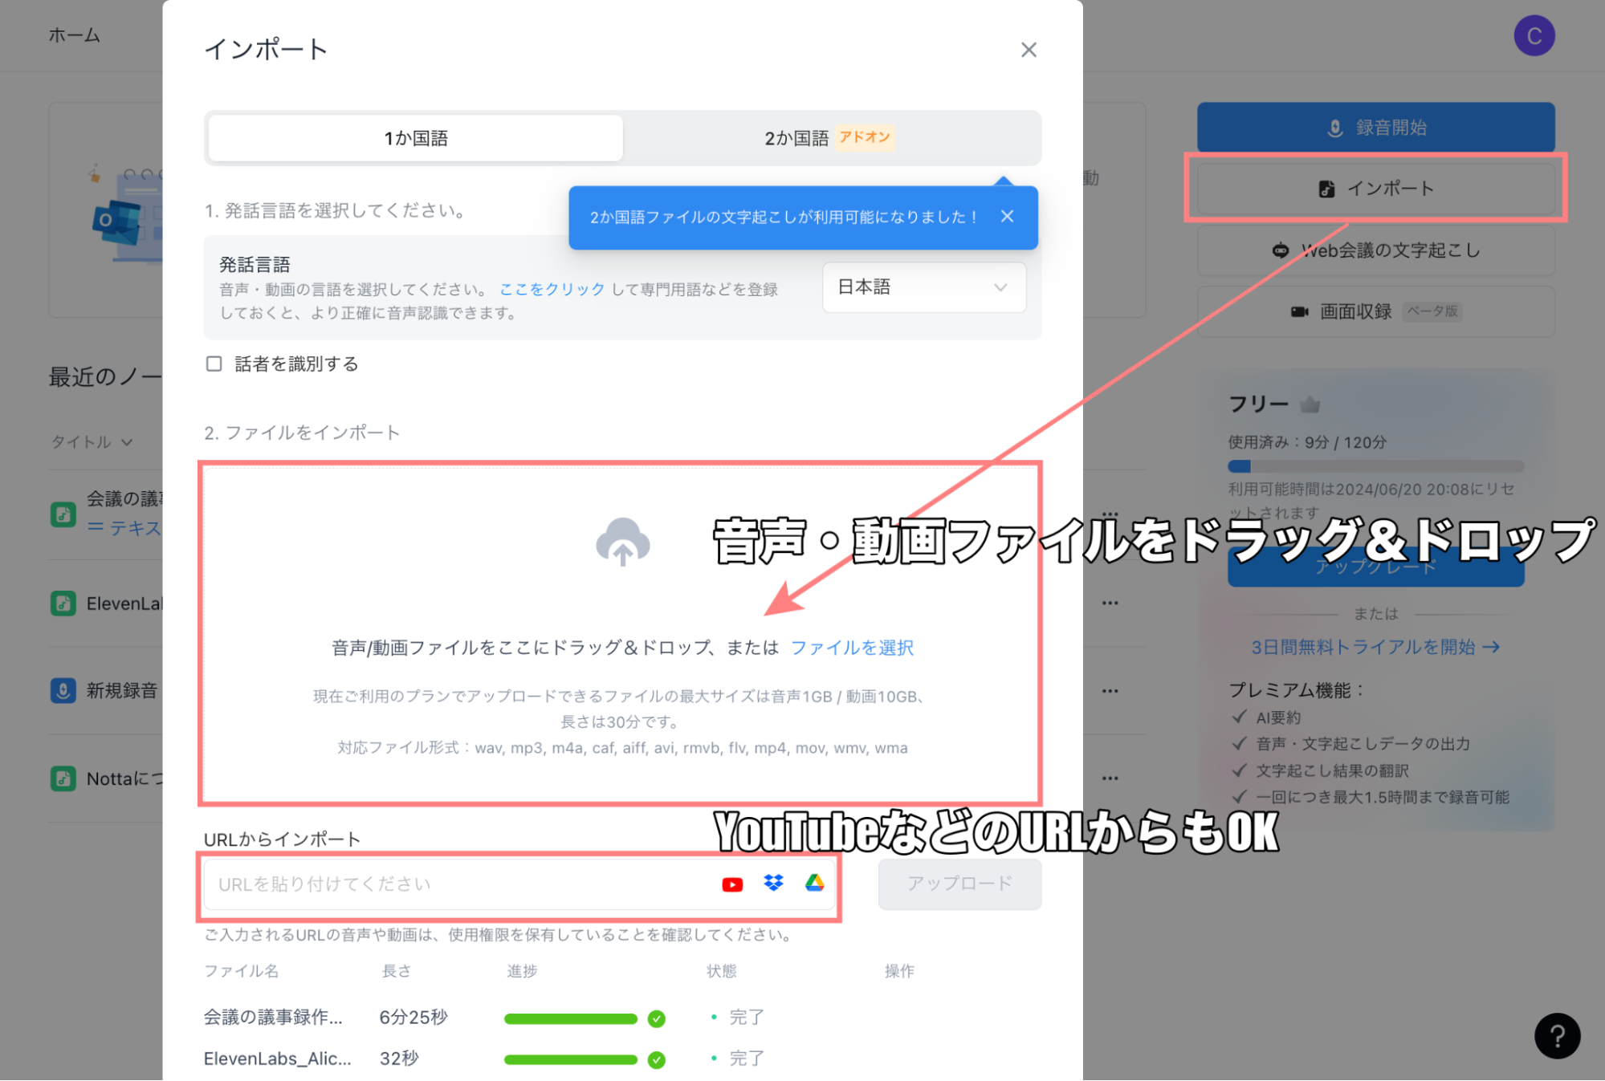Viewport: 1605px width, 1081px height.
Task: Click the Dropbox icon in URL field
Action: (773, 884)
